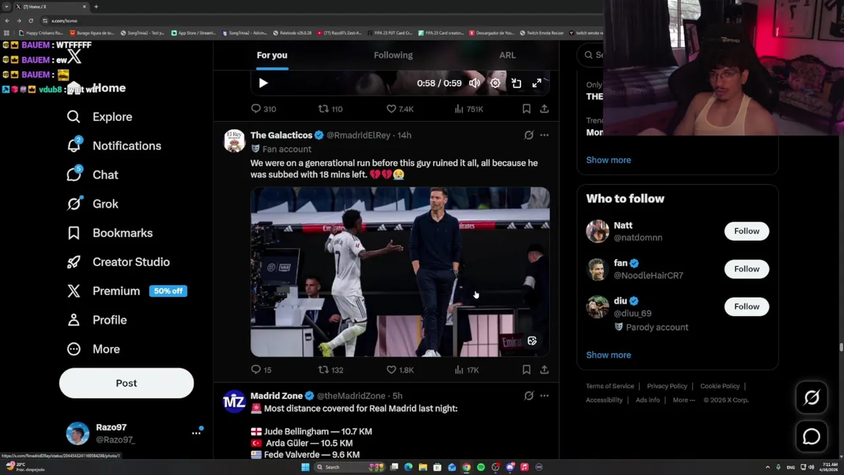The image size is (844, 475).
Task: Open Premium 50% off menu item
Action: [127, 291]
